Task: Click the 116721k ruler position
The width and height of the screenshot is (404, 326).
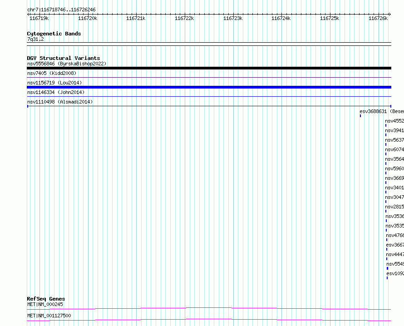Action: click(x=136, y=18)
